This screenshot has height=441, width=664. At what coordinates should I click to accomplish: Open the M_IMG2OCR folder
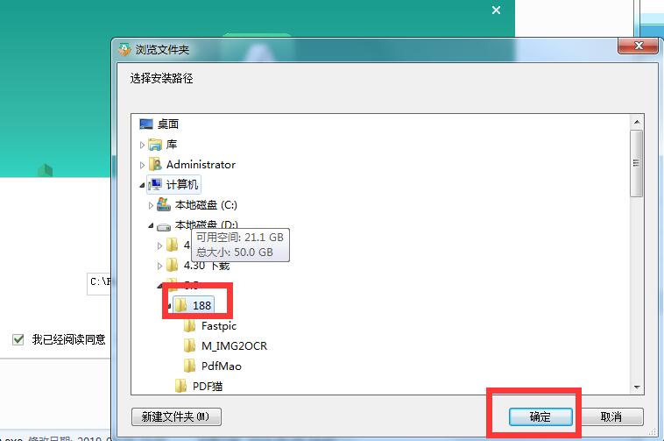point(234,345)
